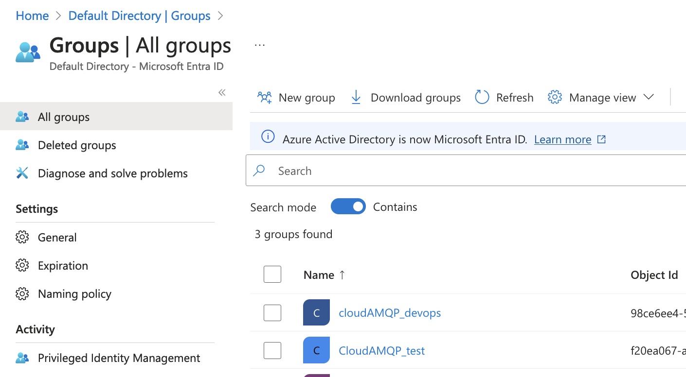Click the magnifier icon in search box
The image size is (686, 377).
(259, 171)
